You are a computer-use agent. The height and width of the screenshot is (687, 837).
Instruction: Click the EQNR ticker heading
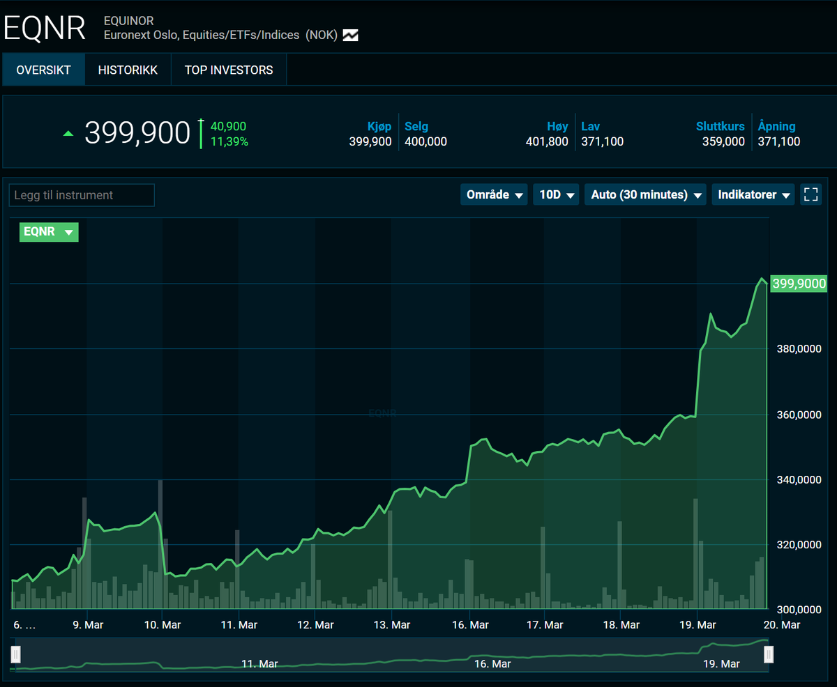point(45,28)
